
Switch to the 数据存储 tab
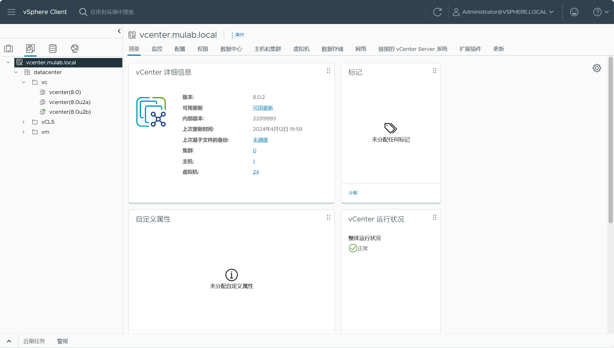click(332, 49)
